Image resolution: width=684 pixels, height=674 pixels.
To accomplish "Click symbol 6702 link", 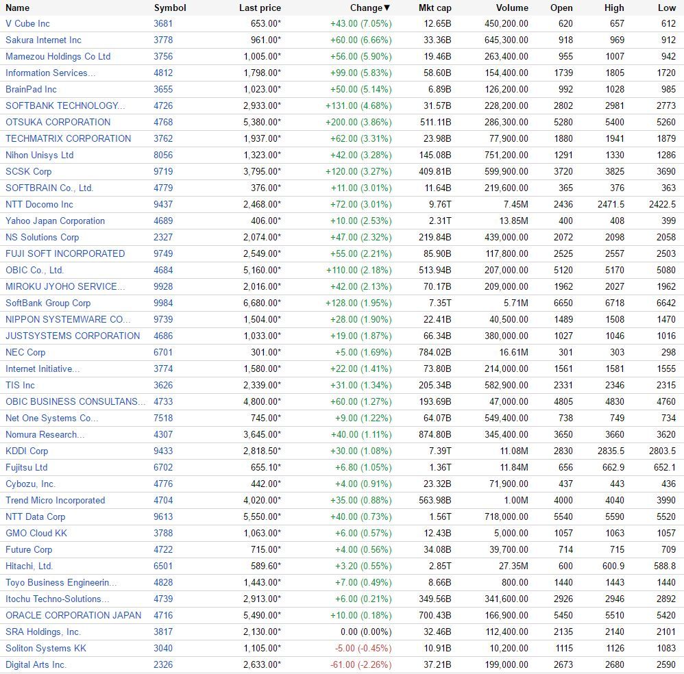I will click(163, 467).
